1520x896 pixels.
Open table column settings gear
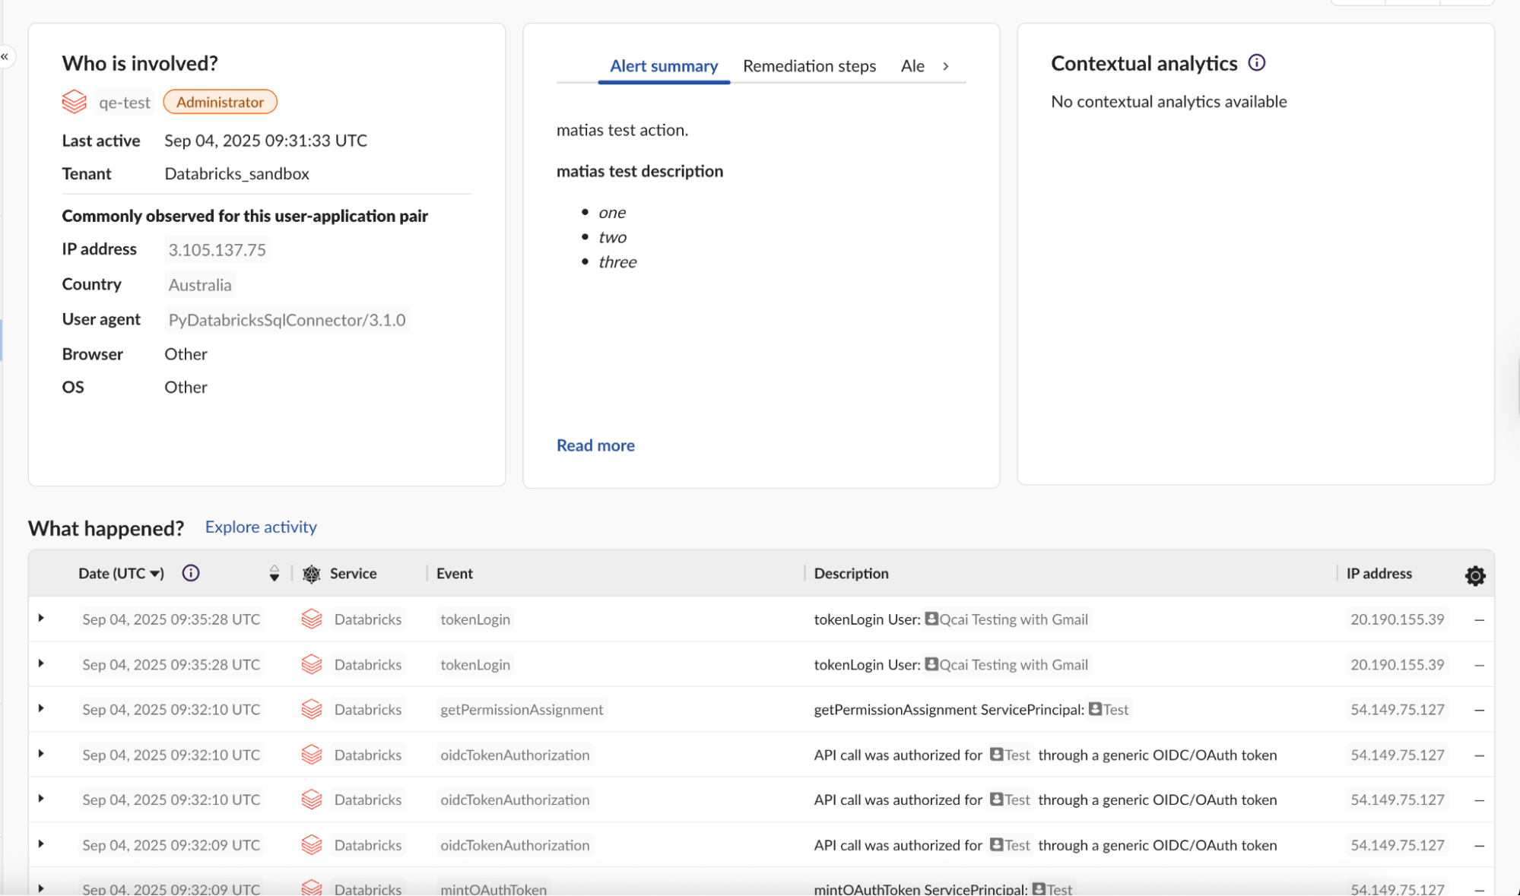click(x=1474, y=575)
